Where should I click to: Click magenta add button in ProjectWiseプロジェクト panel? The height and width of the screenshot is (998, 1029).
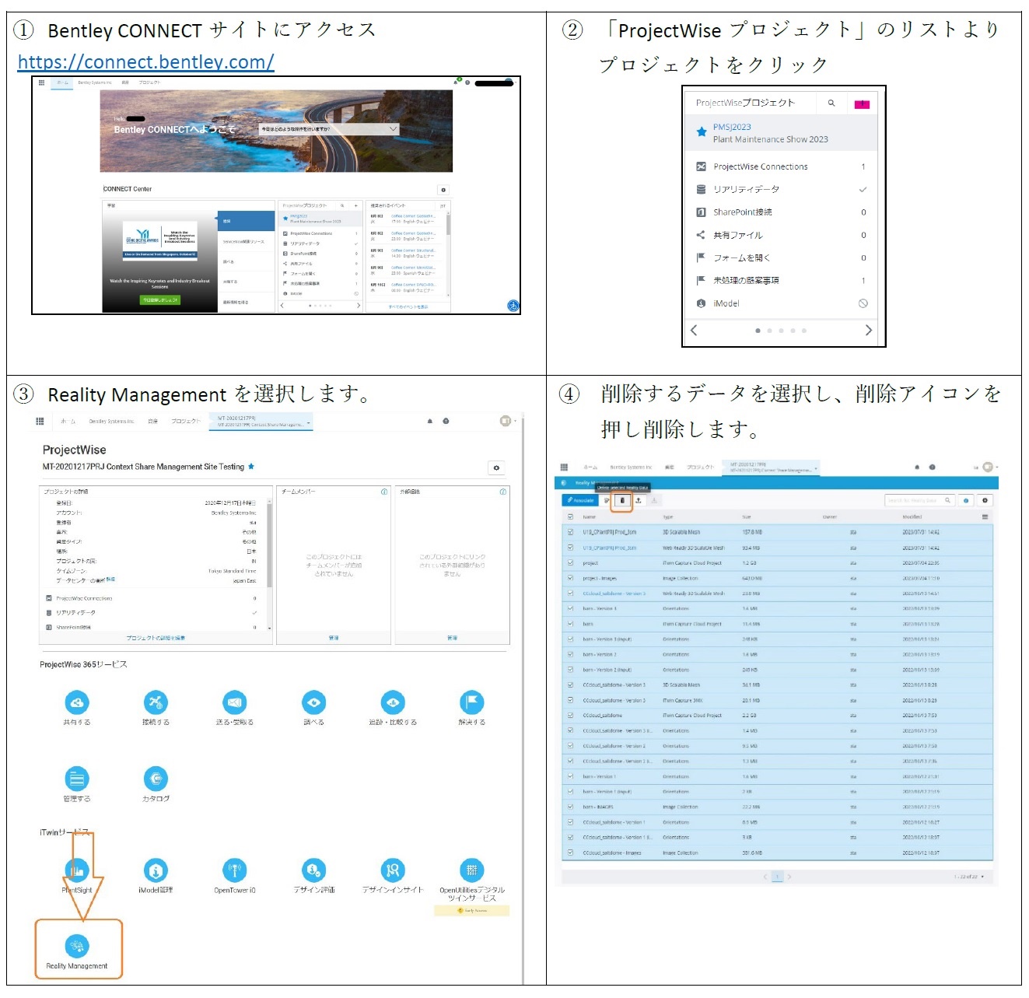pos(862,104)
